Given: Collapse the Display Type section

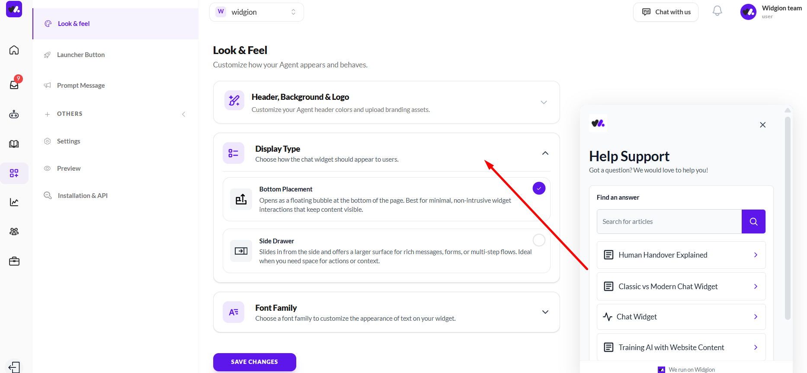Looking at the screenshot, I should [x=545, y=153].
